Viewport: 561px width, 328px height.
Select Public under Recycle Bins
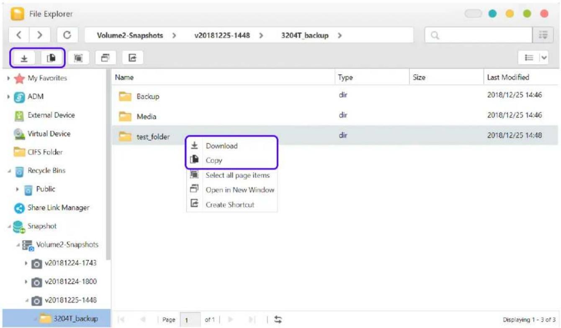(46, 189)
